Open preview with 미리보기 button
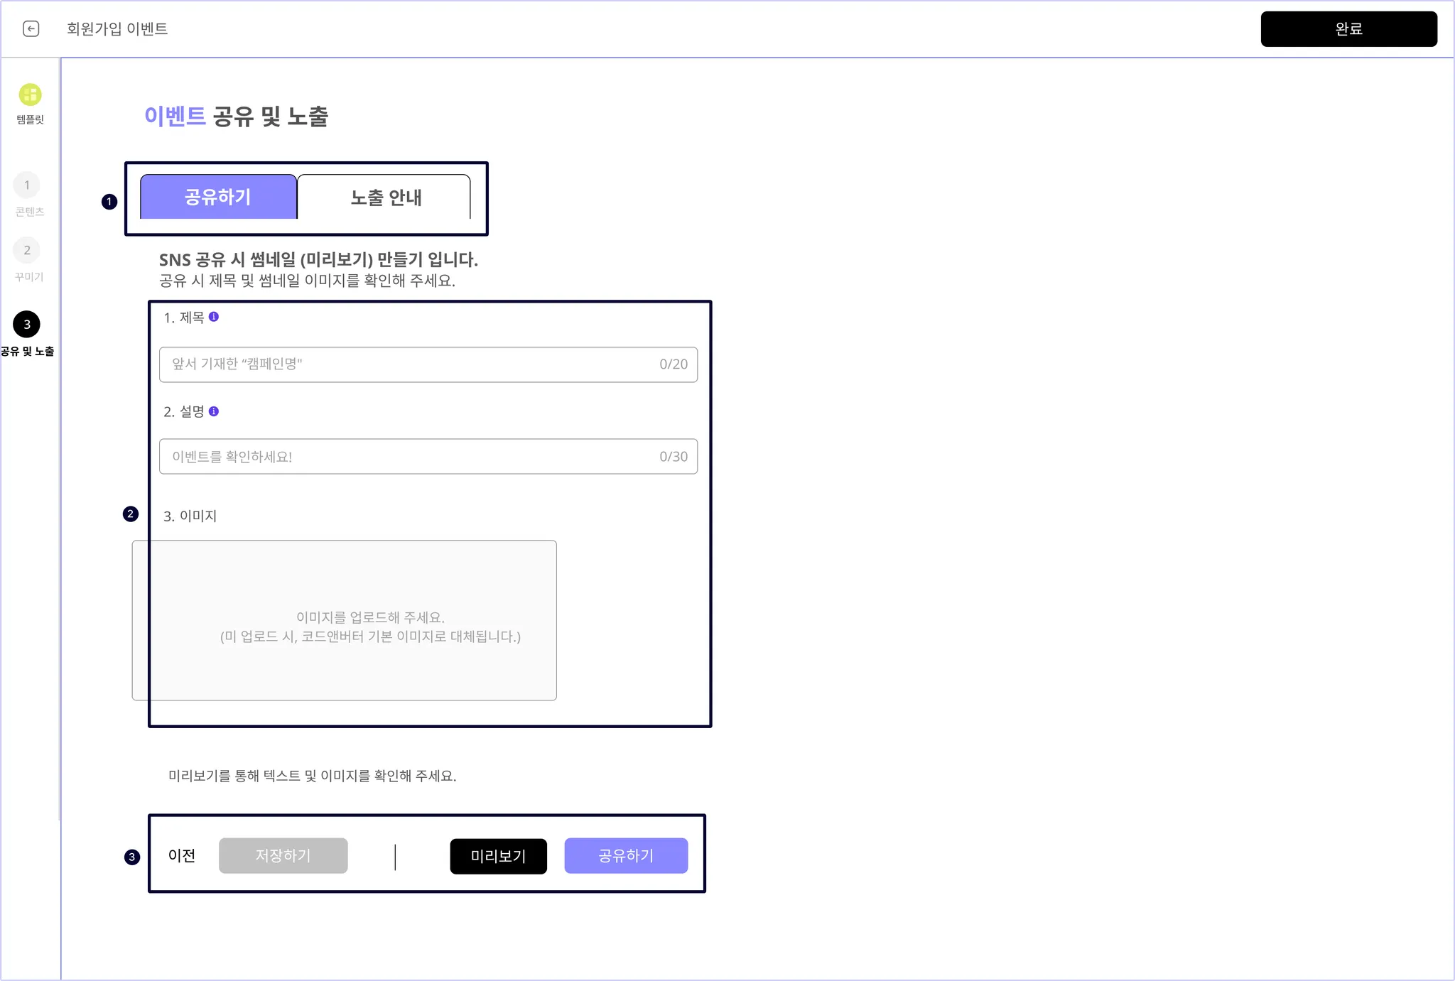The width and height of the screenshot is (1455, 981). point(498,856)
